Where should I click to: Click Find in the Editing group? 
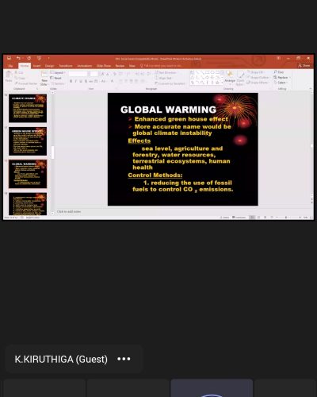[279, 72]
